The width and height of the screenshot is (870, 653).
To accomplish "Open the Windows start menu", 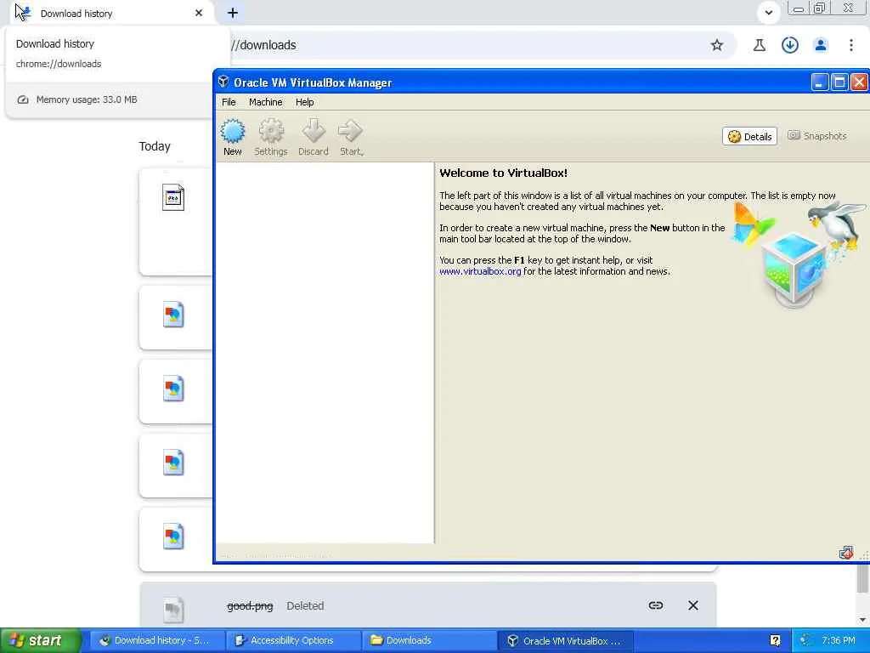I will 40,640.
